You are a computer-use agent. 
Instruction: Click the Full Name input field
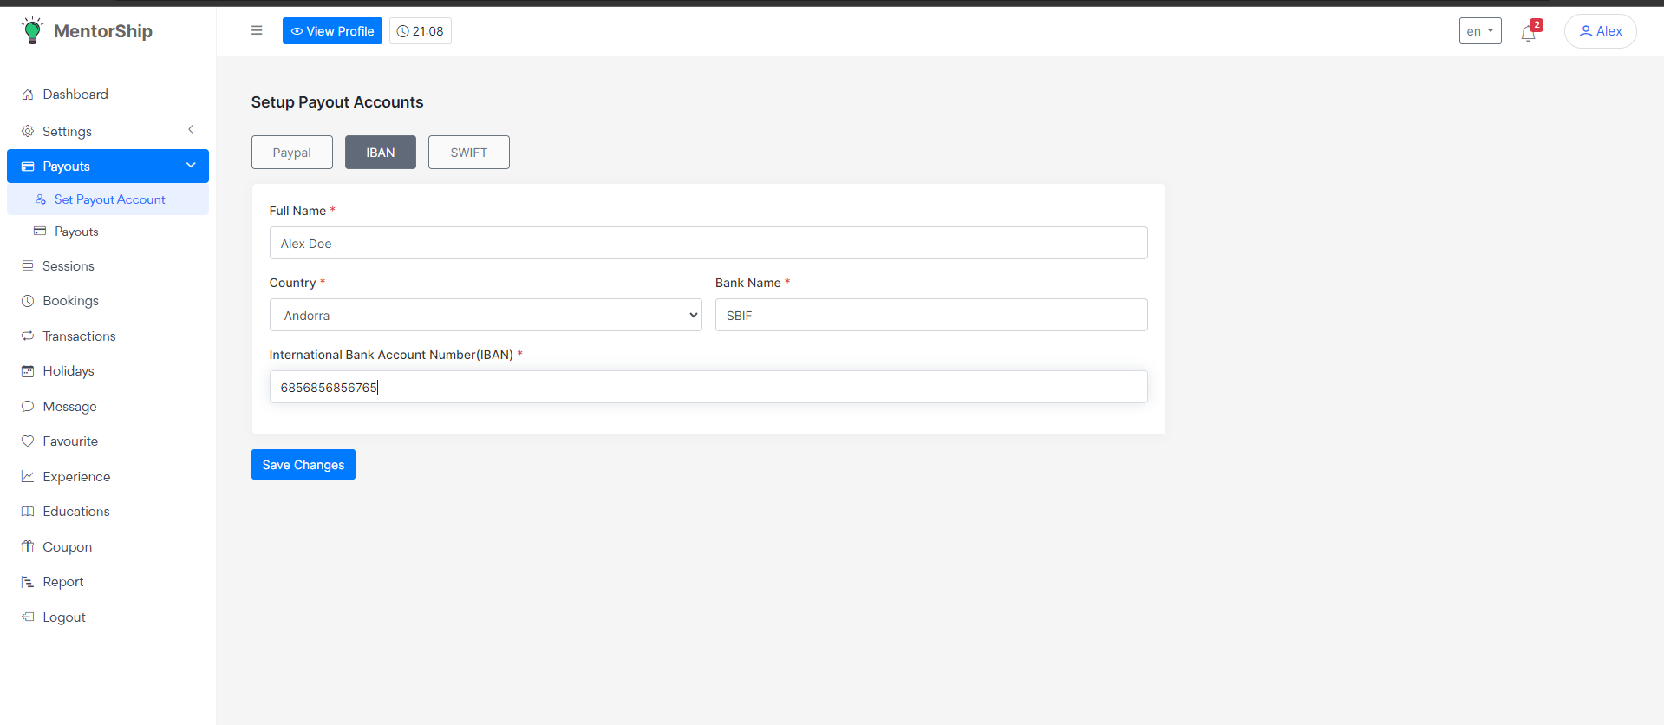point(708,243)
